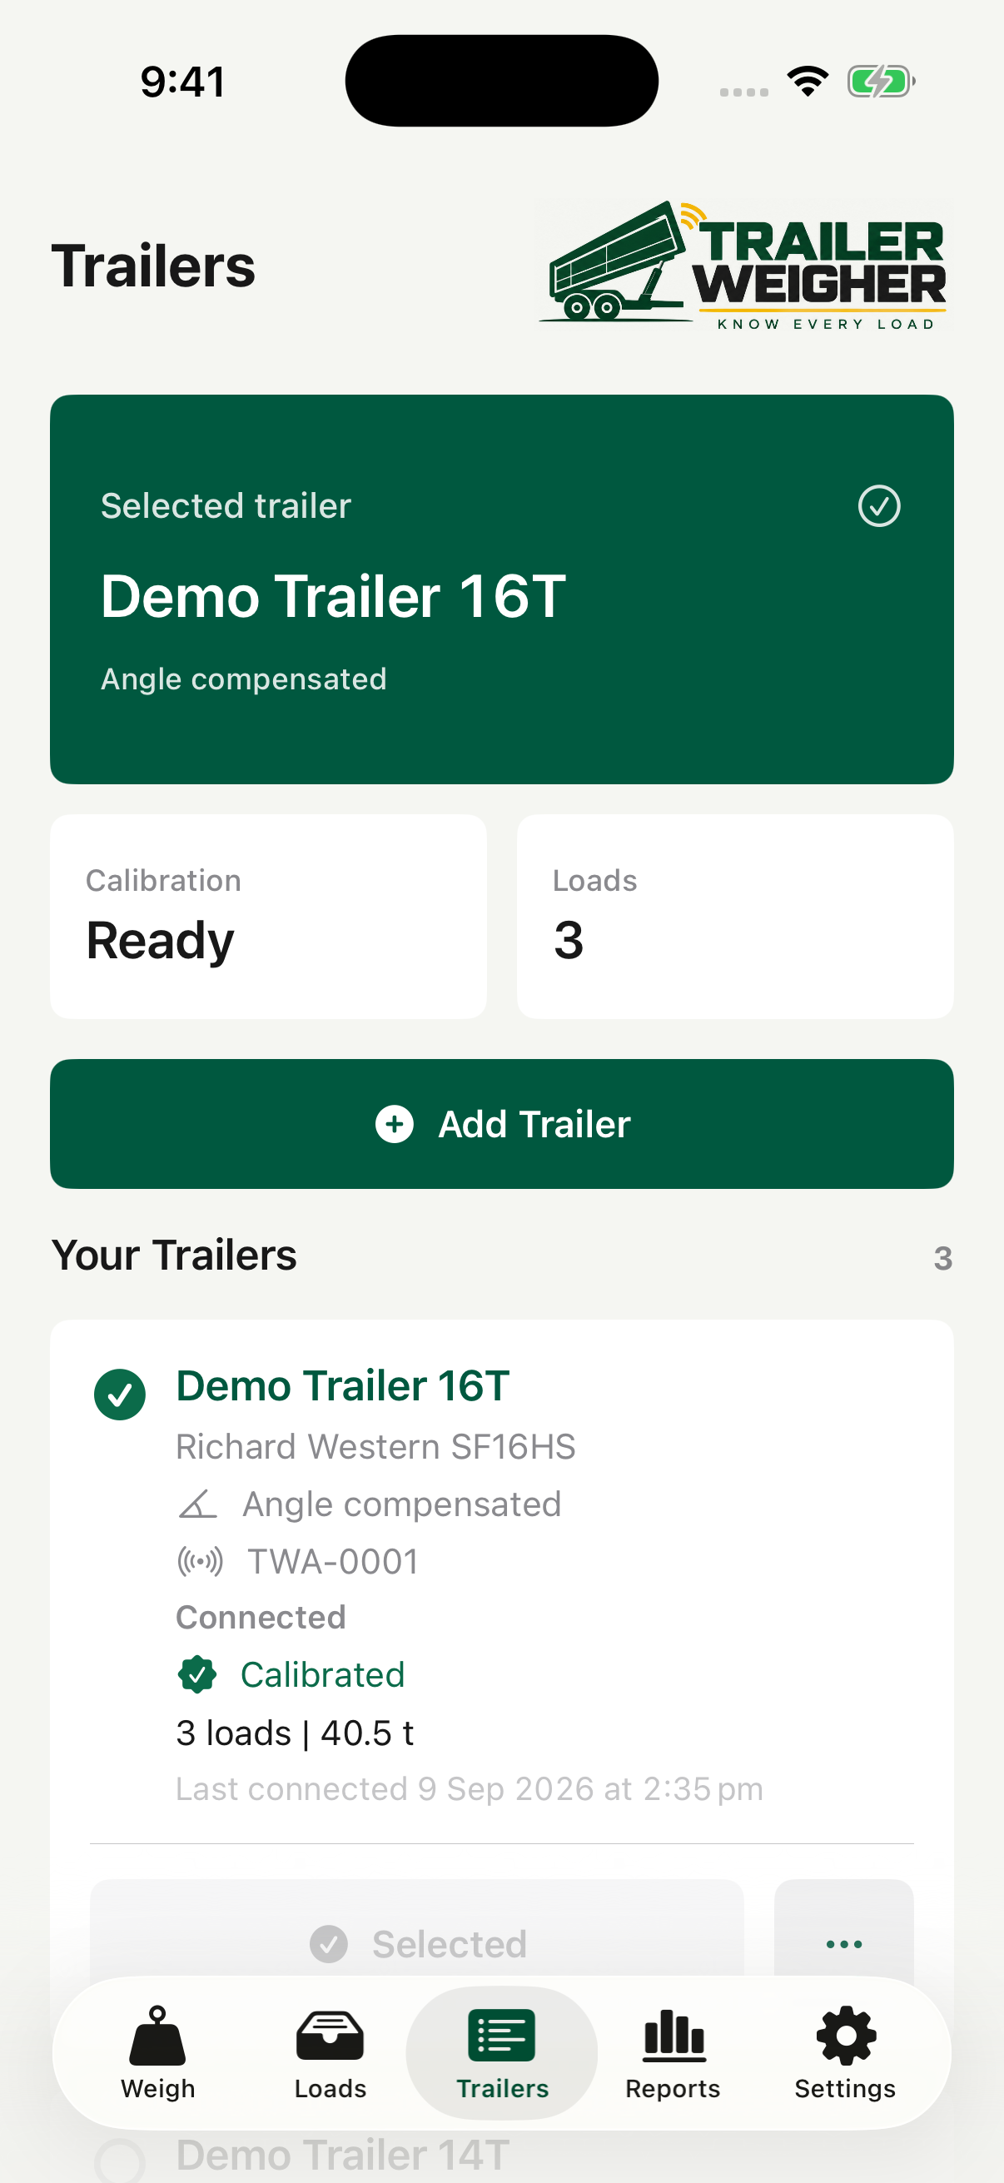Tap the Wi-Fi status icon
Screen dimensions: 1004x2183
coord(808,82)
